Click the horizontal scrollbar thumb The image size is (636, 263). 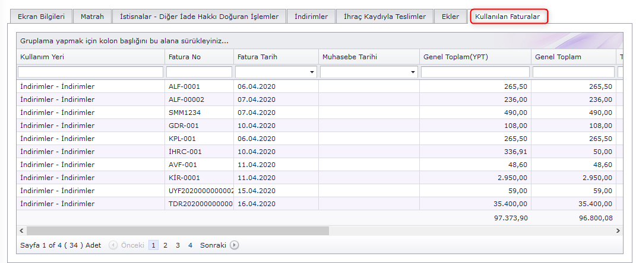tap(177, 230)
